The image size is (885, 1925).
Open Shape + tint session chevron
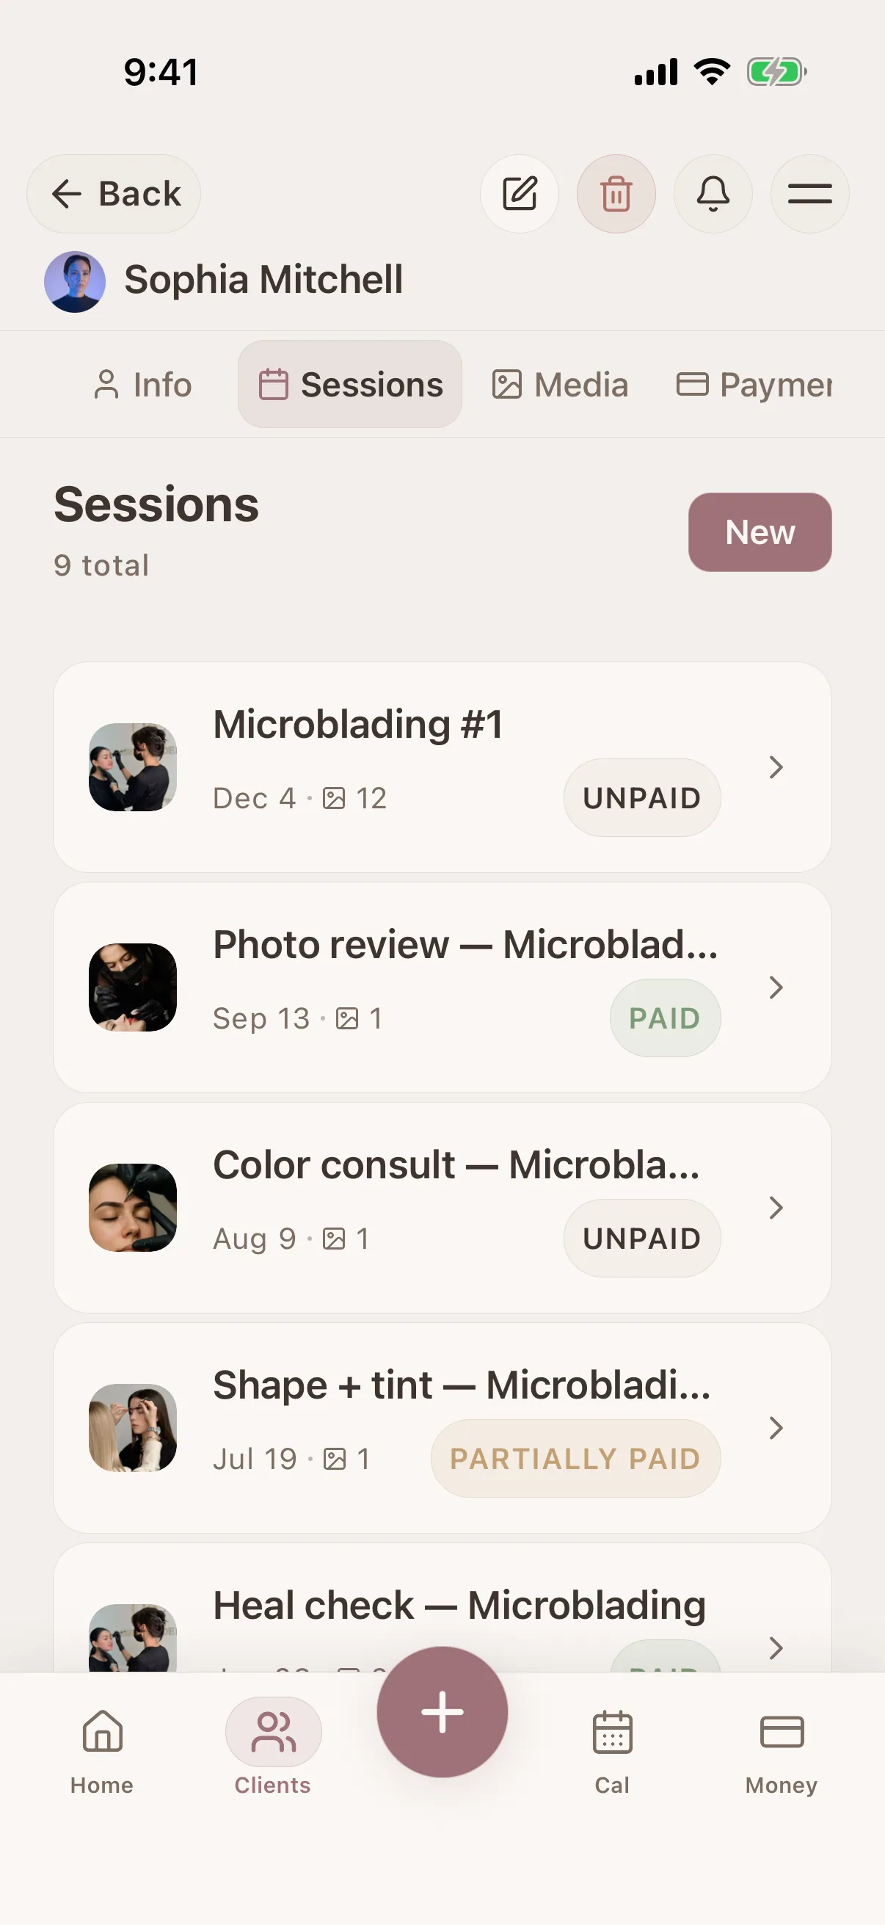(776, 1428)
